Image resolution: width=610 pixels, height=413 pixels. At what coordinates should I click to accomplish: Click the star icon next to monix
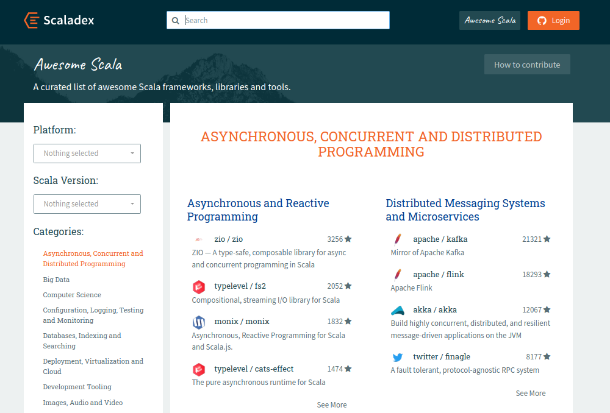[x=348, y=321]
